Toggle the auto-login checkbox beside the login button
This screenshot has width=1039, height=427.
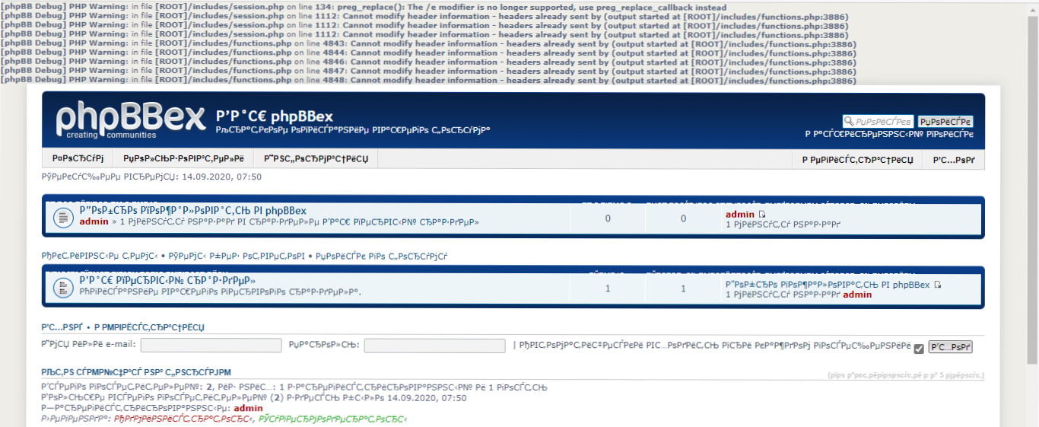pos(919,349)
